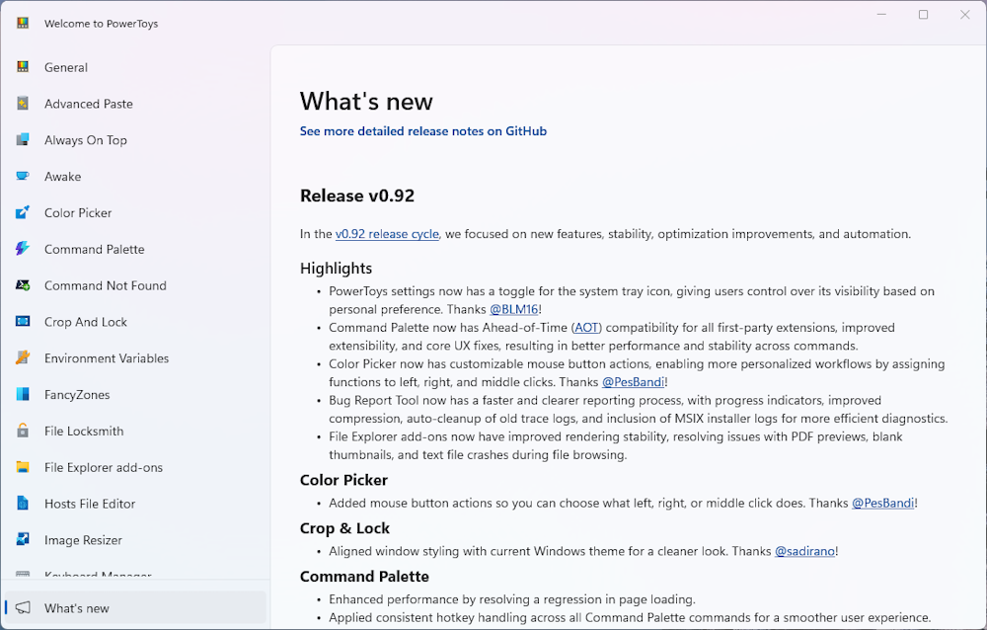Screen dimensions: 987x630
Task: Click the Crop And Lock icon
Action: (x=23, y=322)
